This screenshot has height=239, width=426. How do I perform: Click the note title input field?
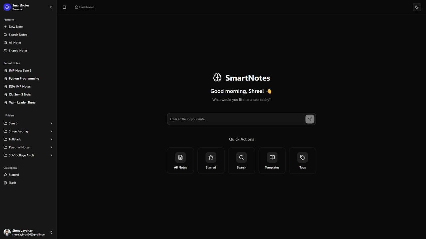233,119
